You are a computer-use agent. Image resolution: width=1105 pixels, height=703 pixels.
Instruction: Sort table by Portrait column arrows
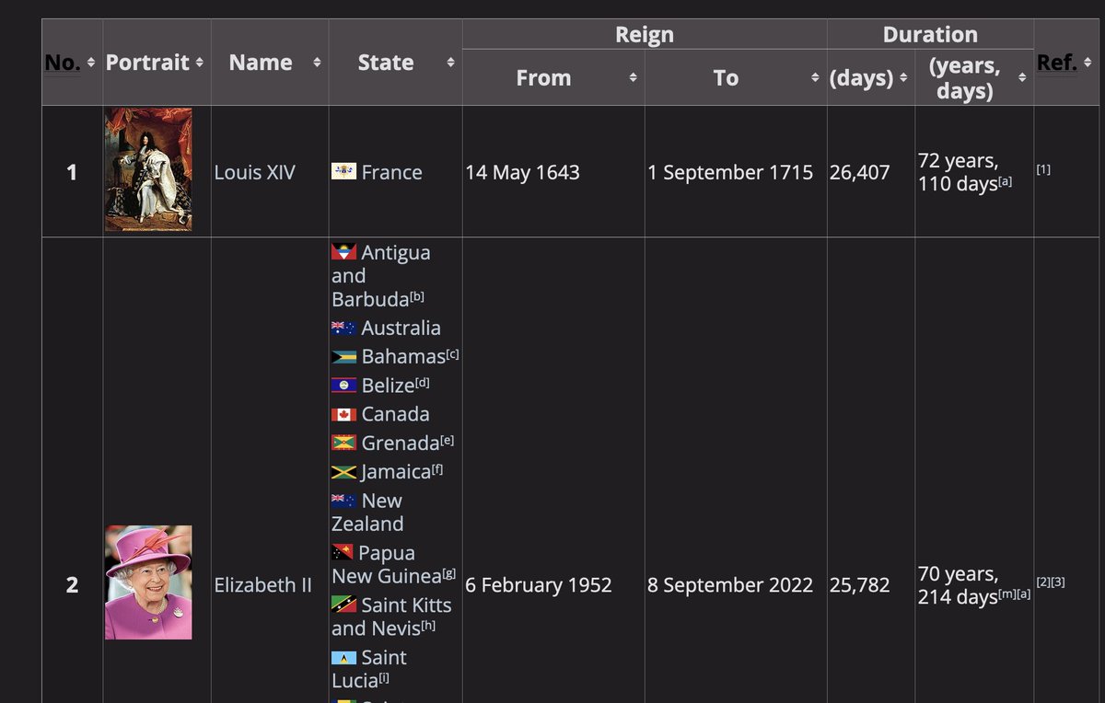(199, 63)
